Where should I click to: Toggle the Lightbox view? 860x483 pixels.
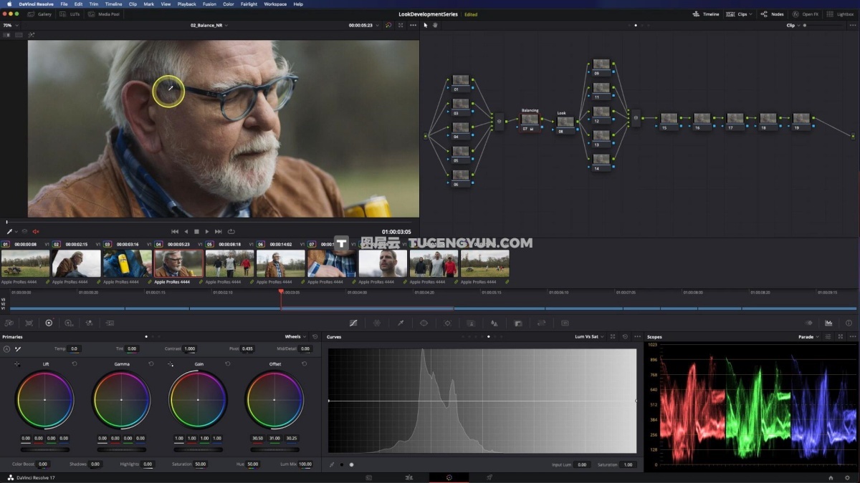point(841,14)
